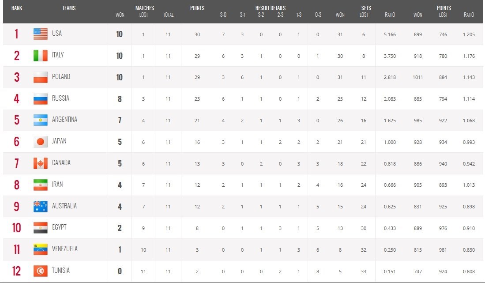This screenshot has height=283, width=485.
Task: Click the Italy flag icon
Action: tap(40, 56)
